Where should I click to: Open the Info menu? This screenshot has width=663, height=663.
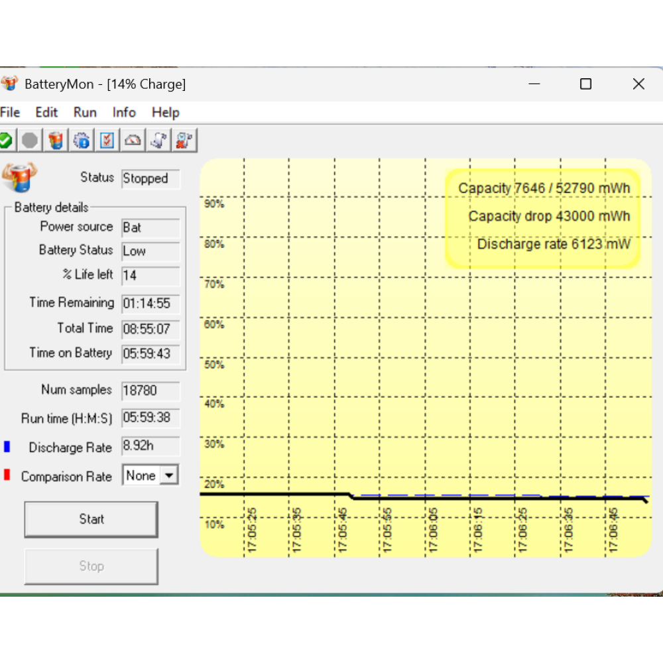click(124, 113)
